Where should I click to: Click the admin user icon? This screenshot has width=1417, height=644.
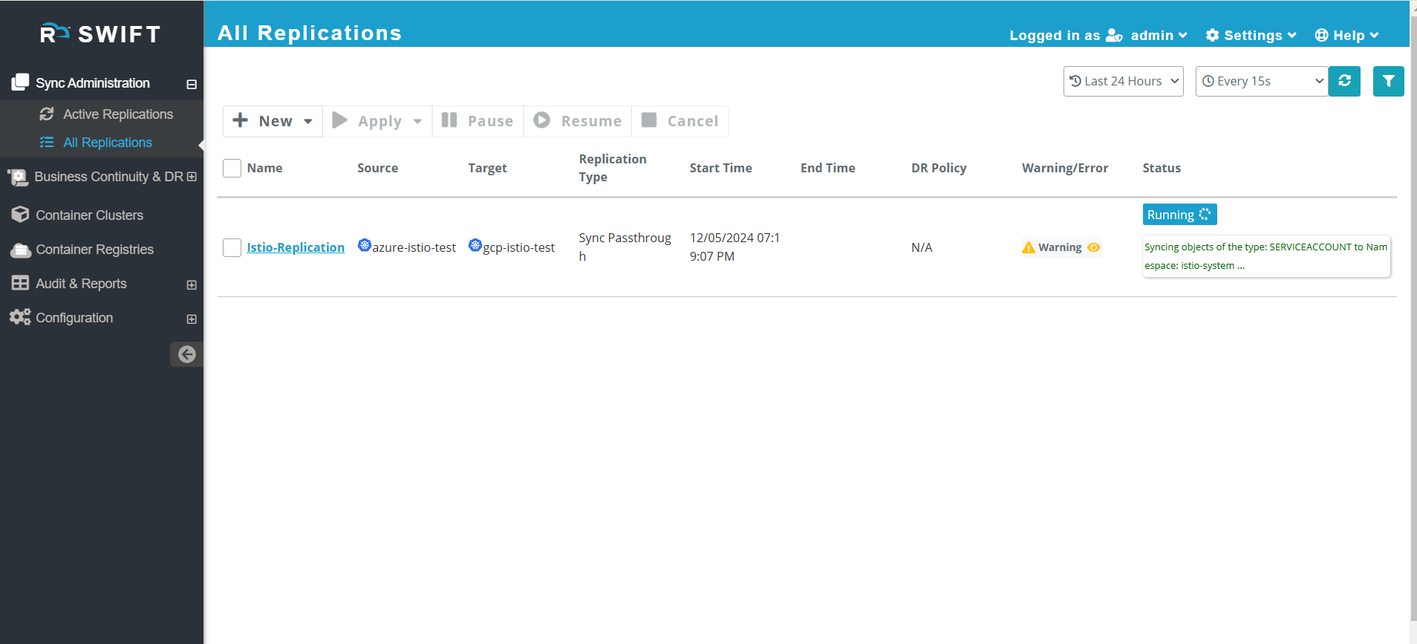(x=1114, y=35)
